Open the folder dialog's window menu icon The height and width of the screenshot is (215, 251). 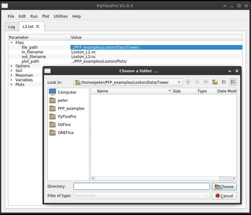[x=47, y=71]
